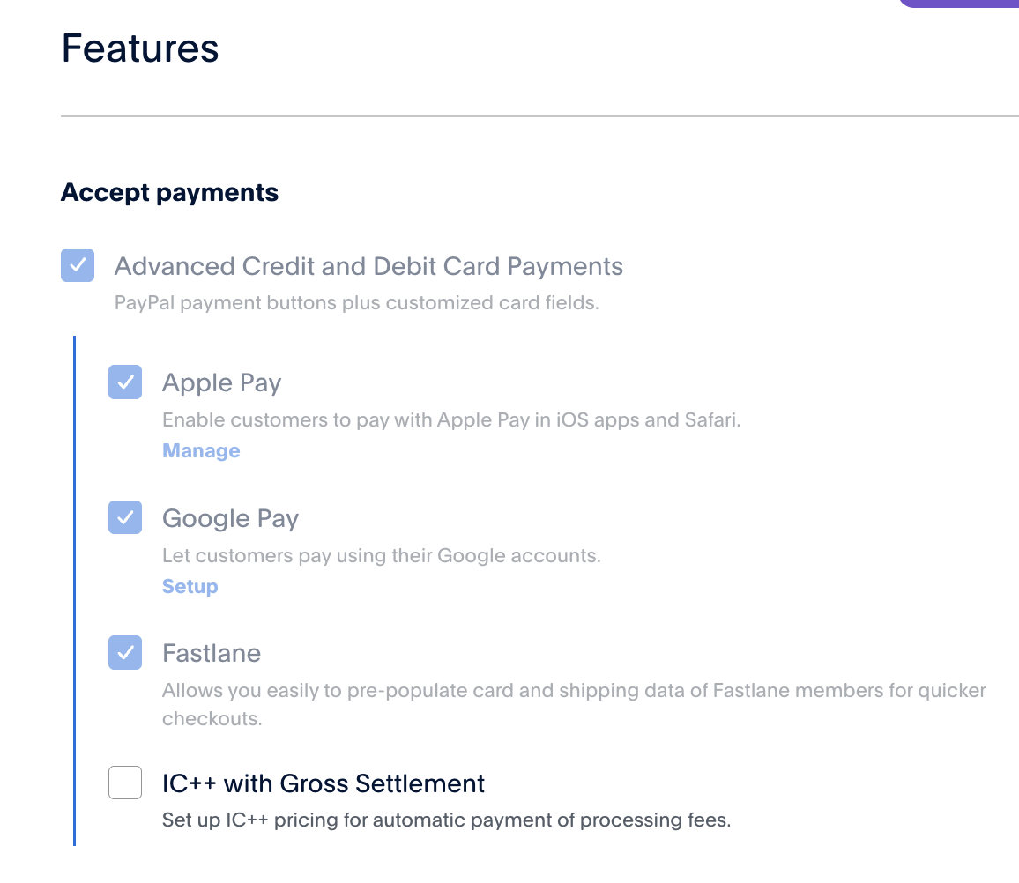The height and width of the screenshot is (883, 1019).
Task: Disable the Fastlane checkbox
Action: (x=125, y=653)
